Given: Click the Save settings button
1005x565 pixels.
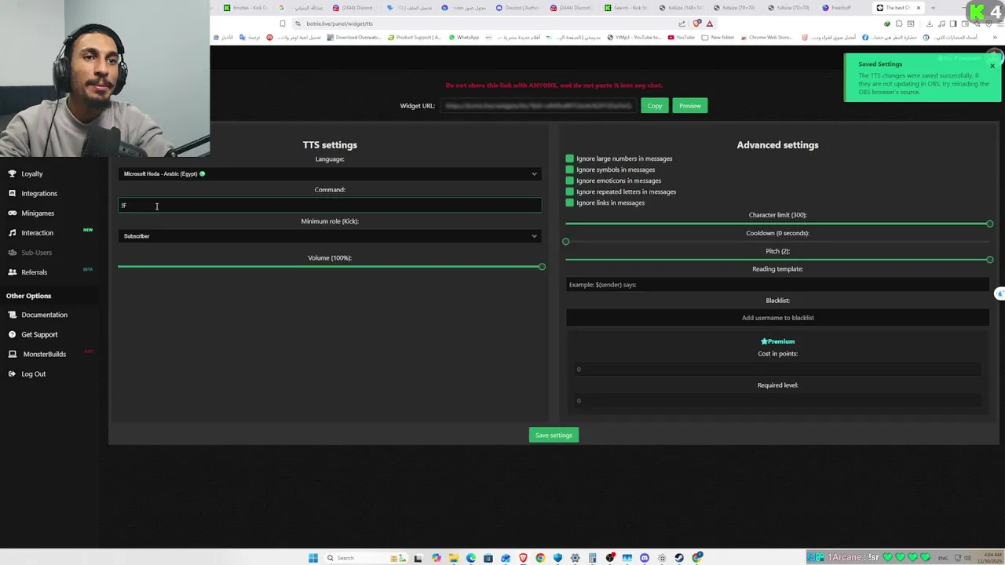Looking at the screenshot, I should [554, 435].
